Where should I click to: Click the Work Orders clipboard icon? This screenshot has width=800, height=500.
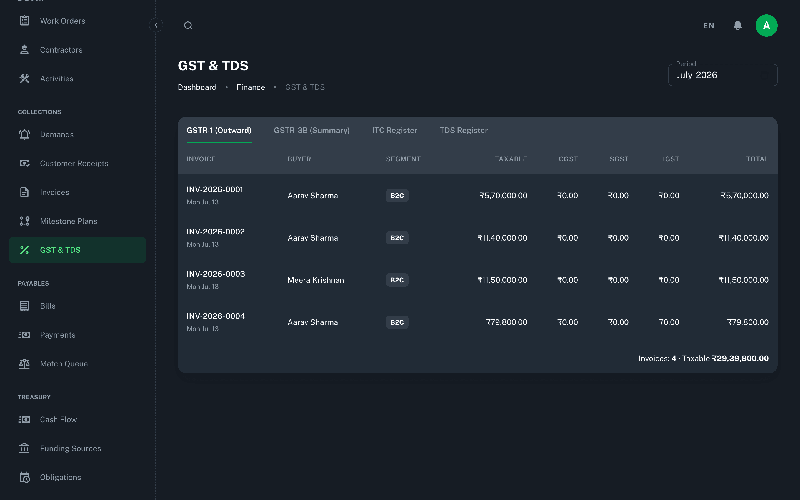24,21
